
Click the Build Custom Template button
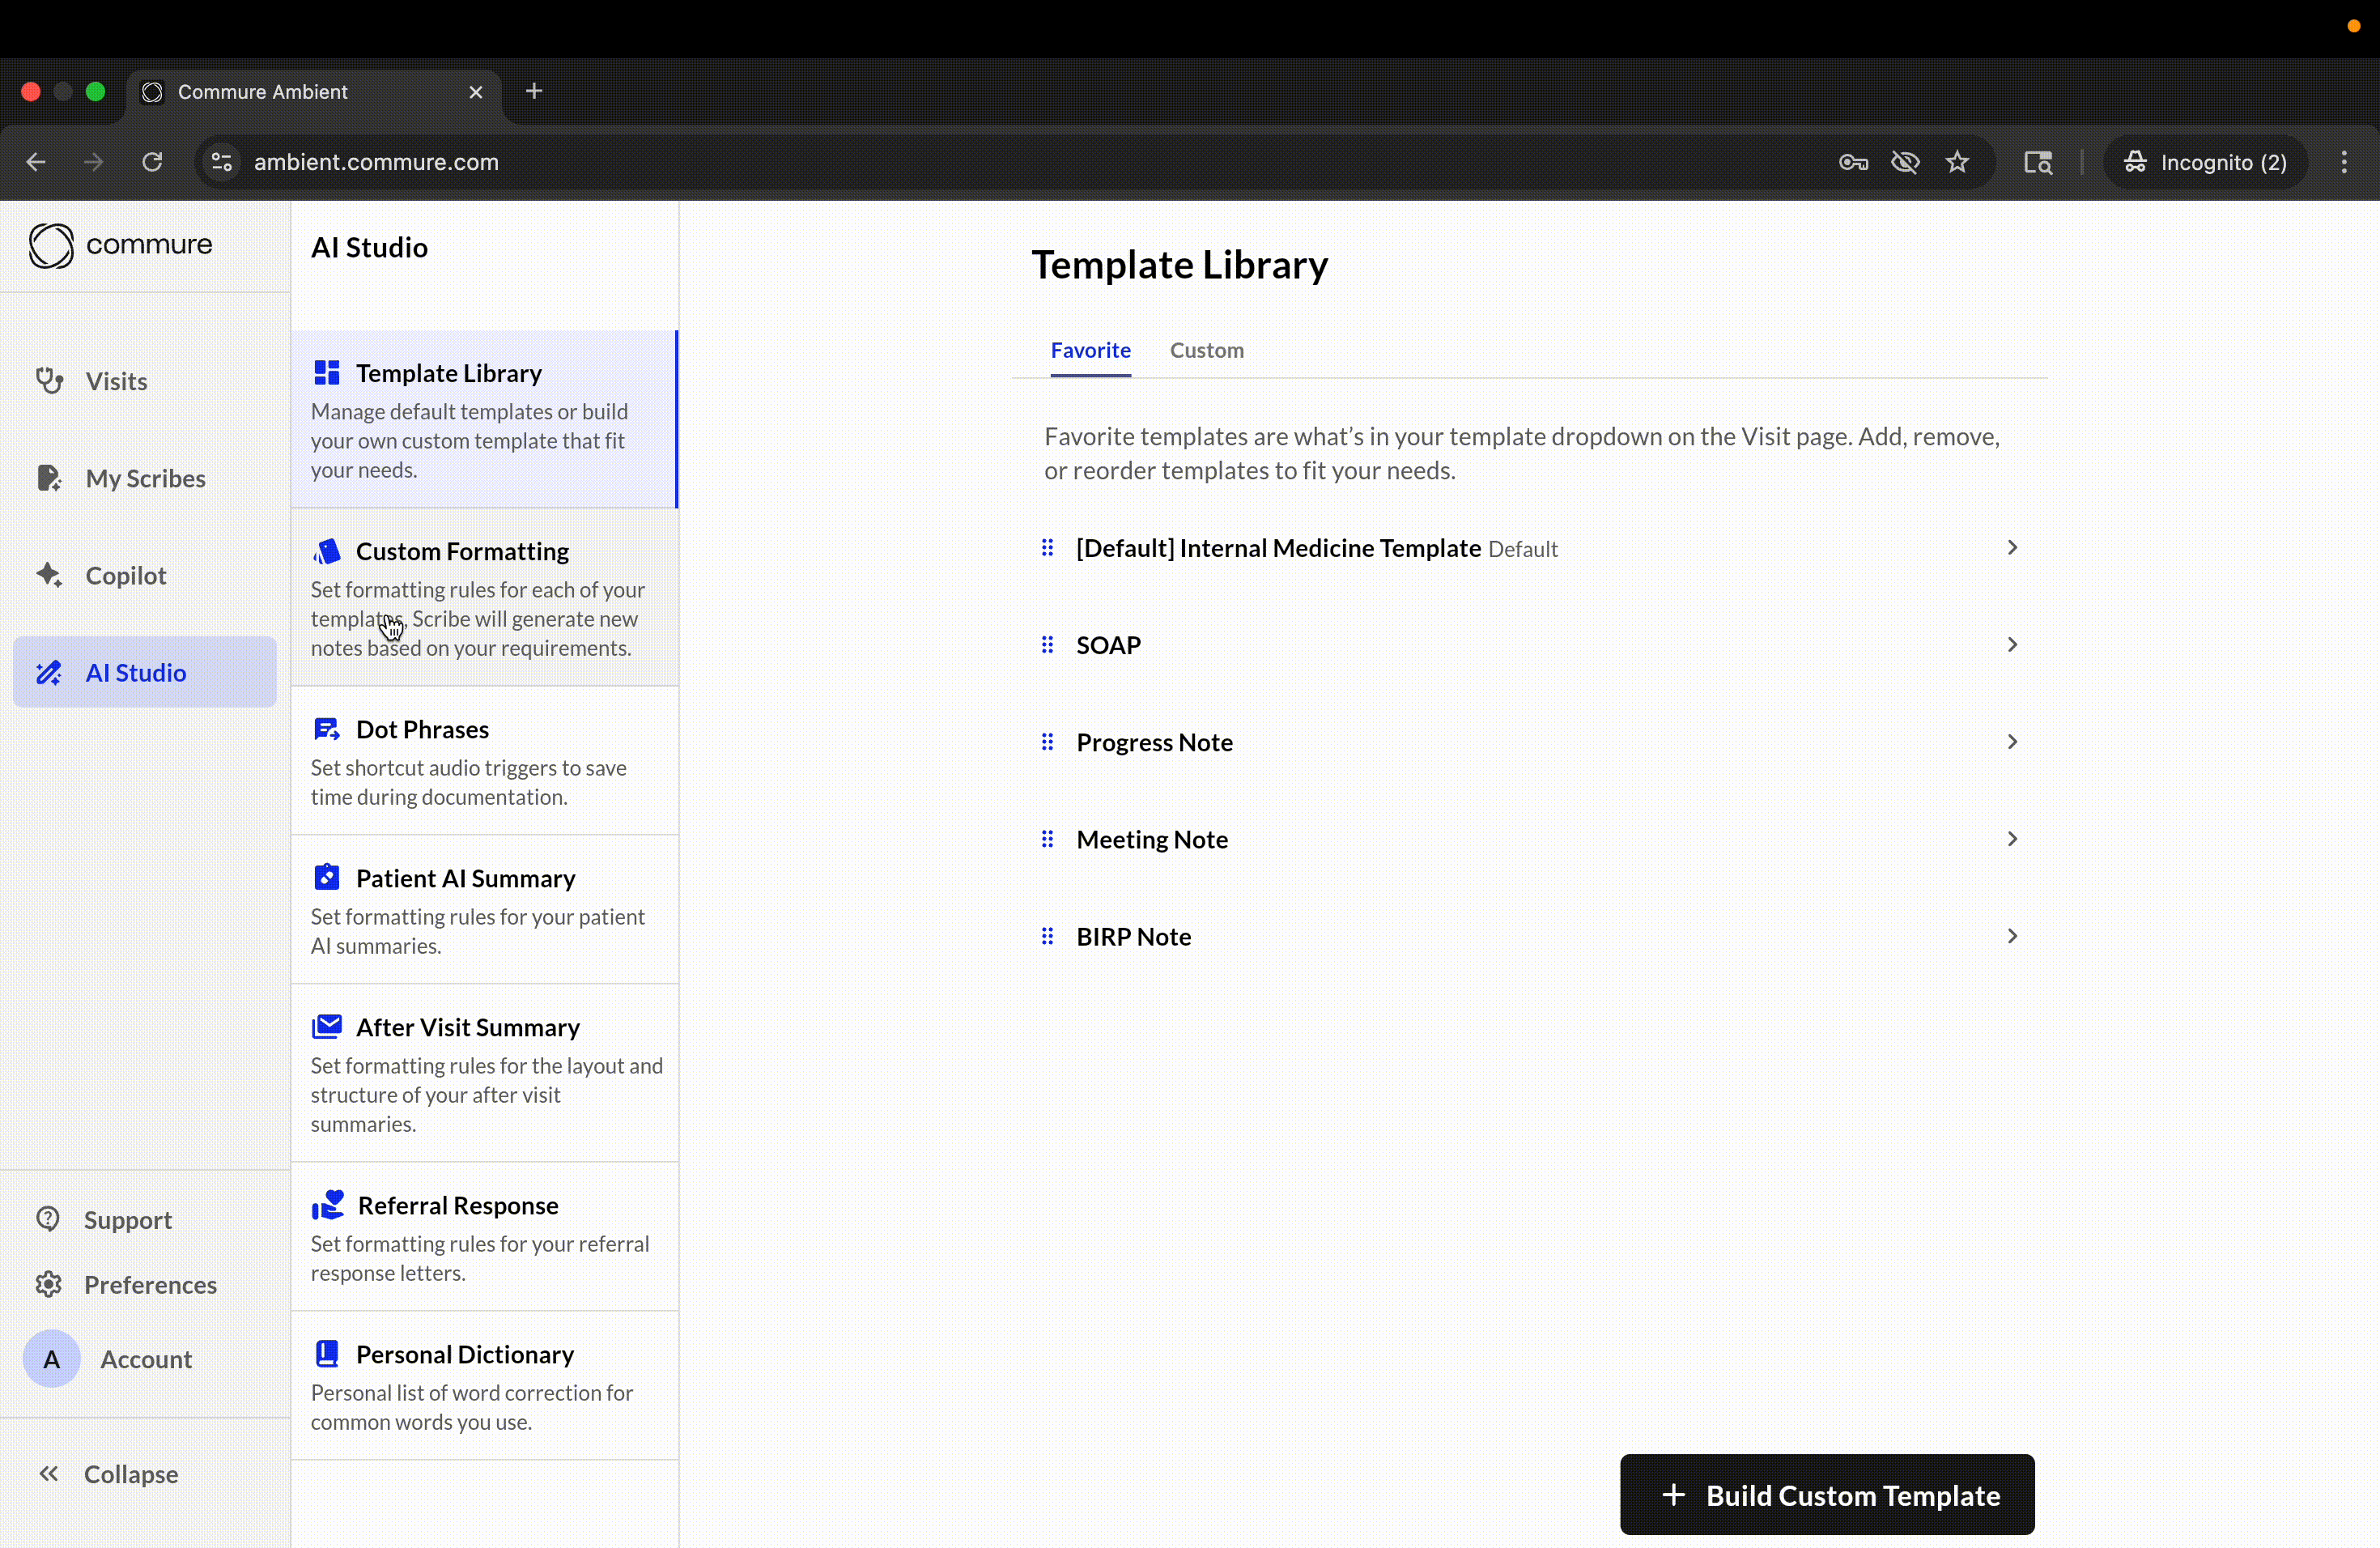click(x=1827, y=1494)
